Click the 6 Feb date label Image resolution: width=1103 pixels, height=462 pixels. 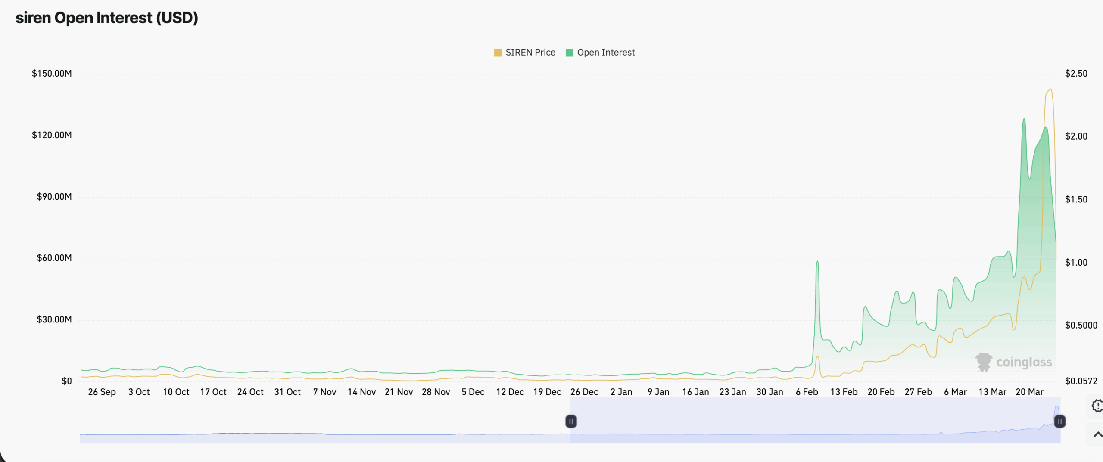point(807,392)
